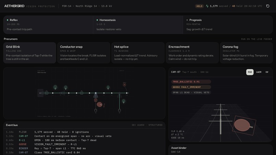This screenshot has height=155, width=276.
Task: Click the OAK-14 entry under Asset binder
Action: click(175, 152)
